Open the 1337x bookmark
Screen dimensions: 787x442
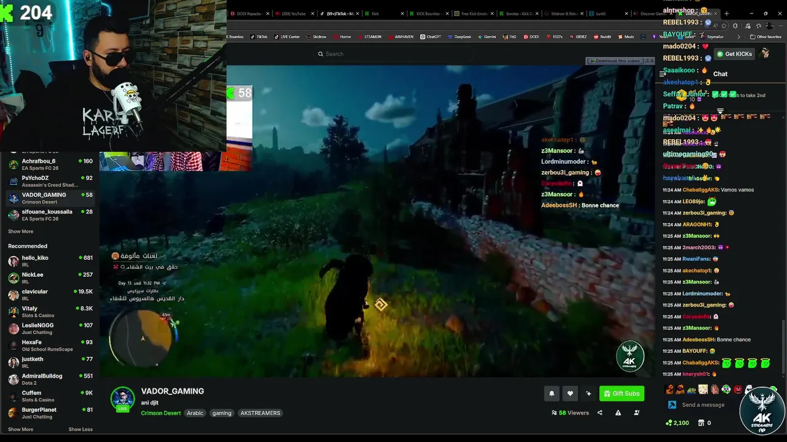[555, 37]
